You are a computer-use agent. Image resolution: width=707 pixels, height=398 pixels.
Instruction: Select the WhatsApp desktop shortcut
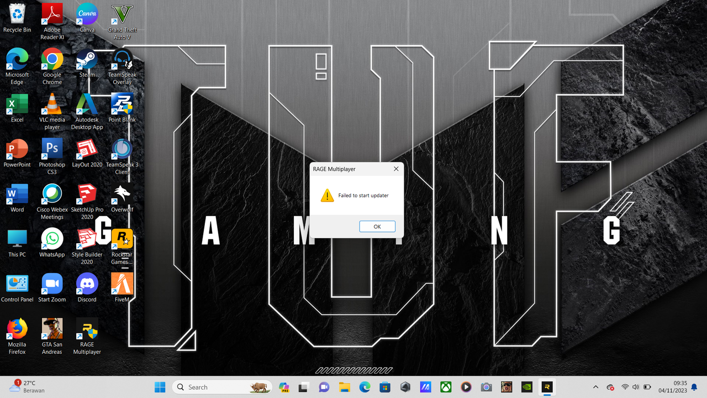pyautogui.click(x=52, y=243)
